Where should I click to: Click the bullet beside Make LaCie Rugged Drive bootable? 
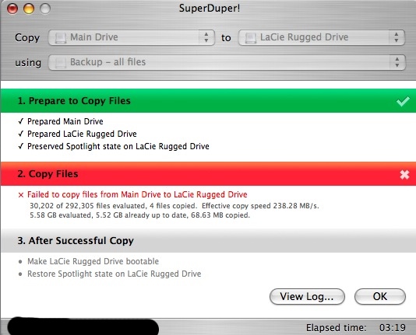click(x=20, y=262)
